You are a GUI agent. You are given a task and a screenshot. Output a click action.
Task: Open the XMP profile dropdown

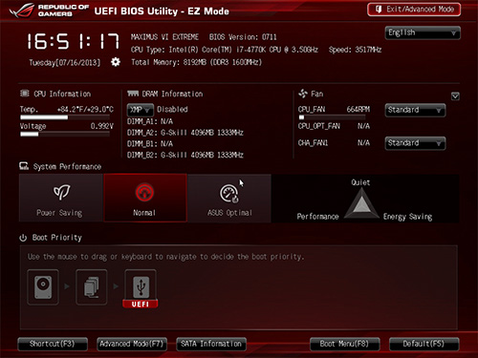coord(141,110)
